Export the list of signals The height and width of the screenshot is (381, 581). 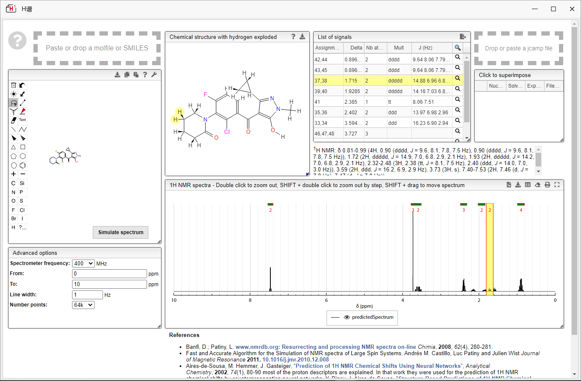coord(463,37)
